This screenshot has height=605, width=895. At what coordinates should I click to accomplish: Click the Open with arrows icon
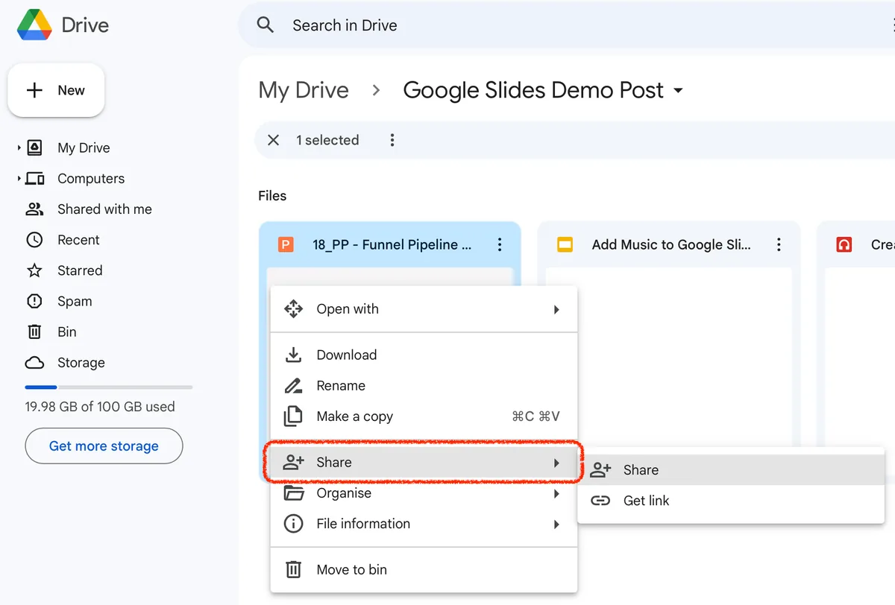294,309
